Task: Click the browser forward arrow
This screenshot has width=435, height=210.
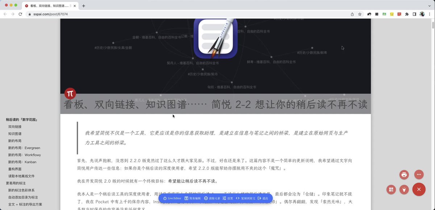Action: click(x=13, y=14)
